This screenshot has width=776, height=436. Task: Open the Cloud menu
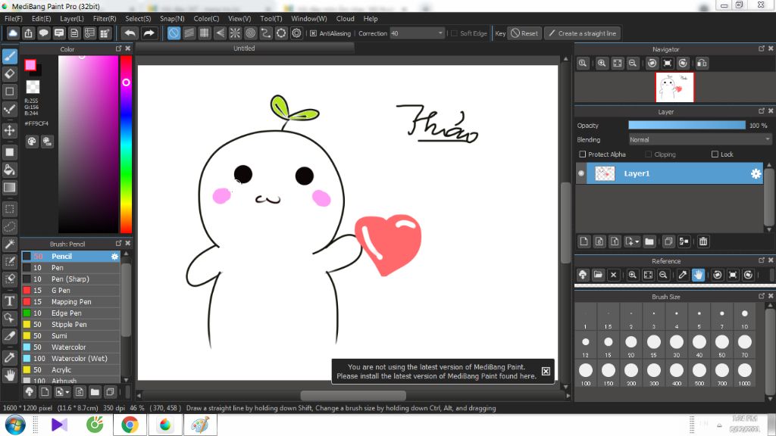[x=345, y=18]
